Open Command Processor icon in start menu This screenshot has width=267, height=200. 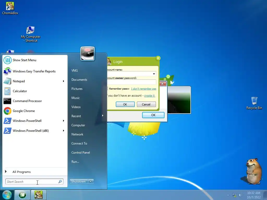[8, 101]
